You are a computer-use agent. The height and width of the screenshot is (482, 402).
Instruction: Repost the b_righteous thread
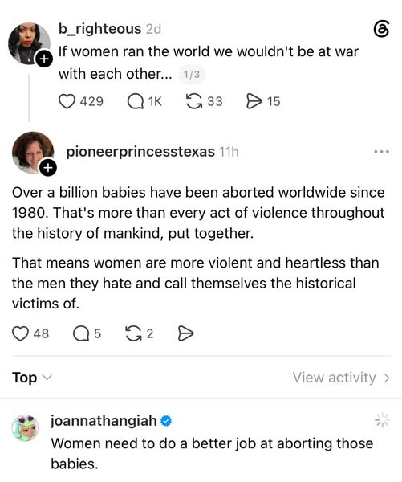point(194,102)
